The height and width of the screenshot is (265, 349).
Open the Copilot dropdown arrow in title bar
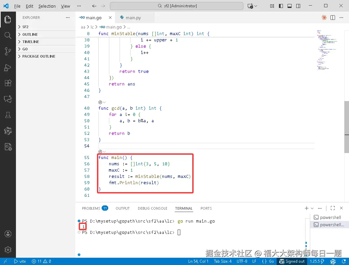[256, 6]
